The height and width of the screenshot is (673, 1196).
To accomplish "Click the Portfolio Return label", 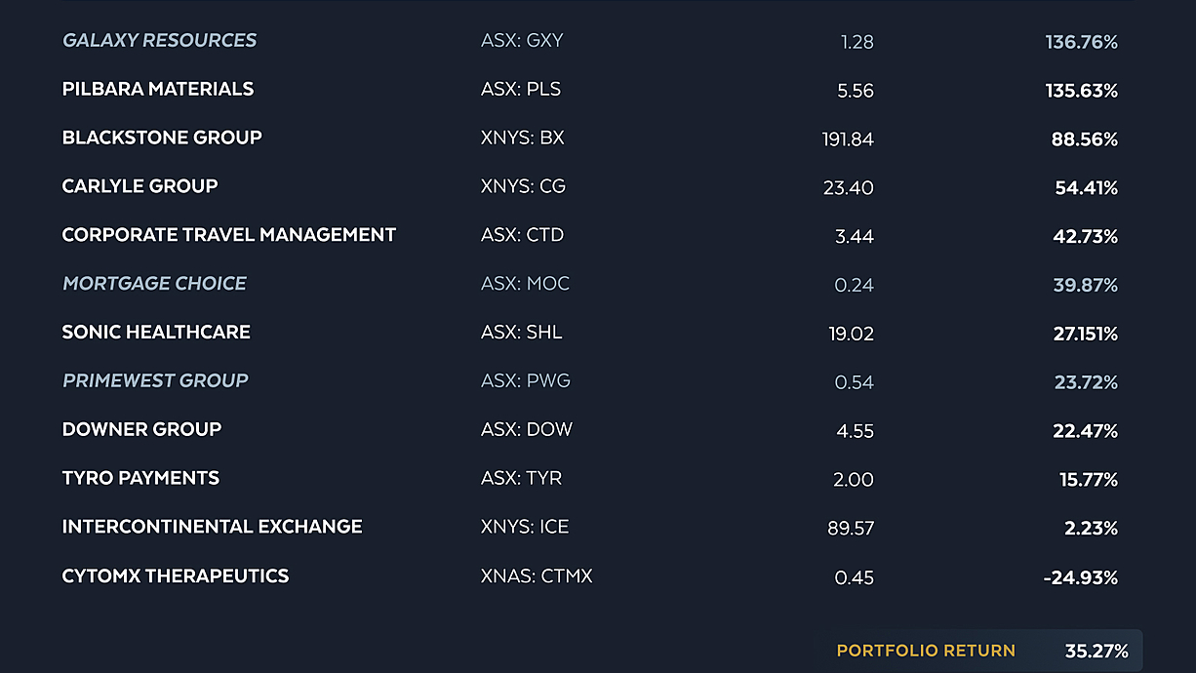I will 926,651.
